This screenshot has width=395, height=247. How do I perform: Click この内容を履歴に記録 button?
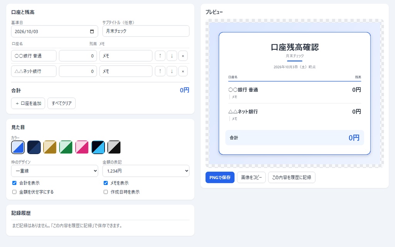point(292,178)
